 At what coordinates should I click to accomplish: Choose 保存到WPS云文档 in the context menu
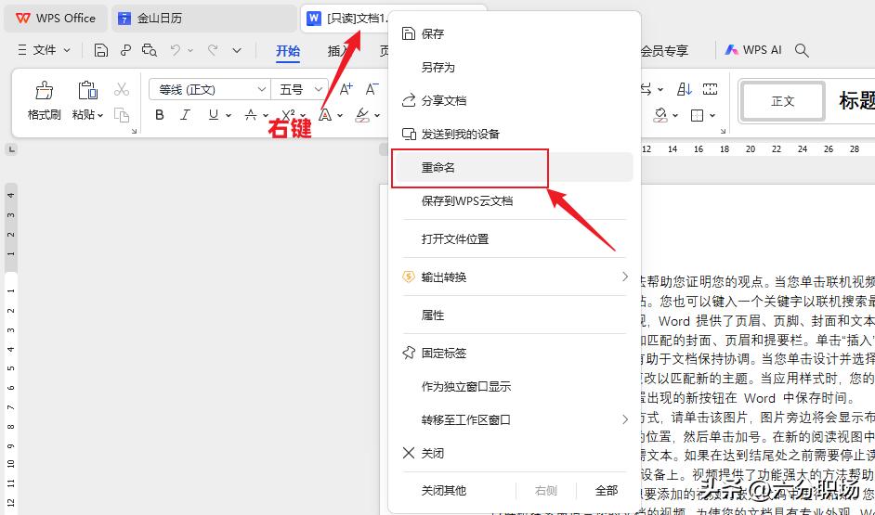click(x=515, y=200)
